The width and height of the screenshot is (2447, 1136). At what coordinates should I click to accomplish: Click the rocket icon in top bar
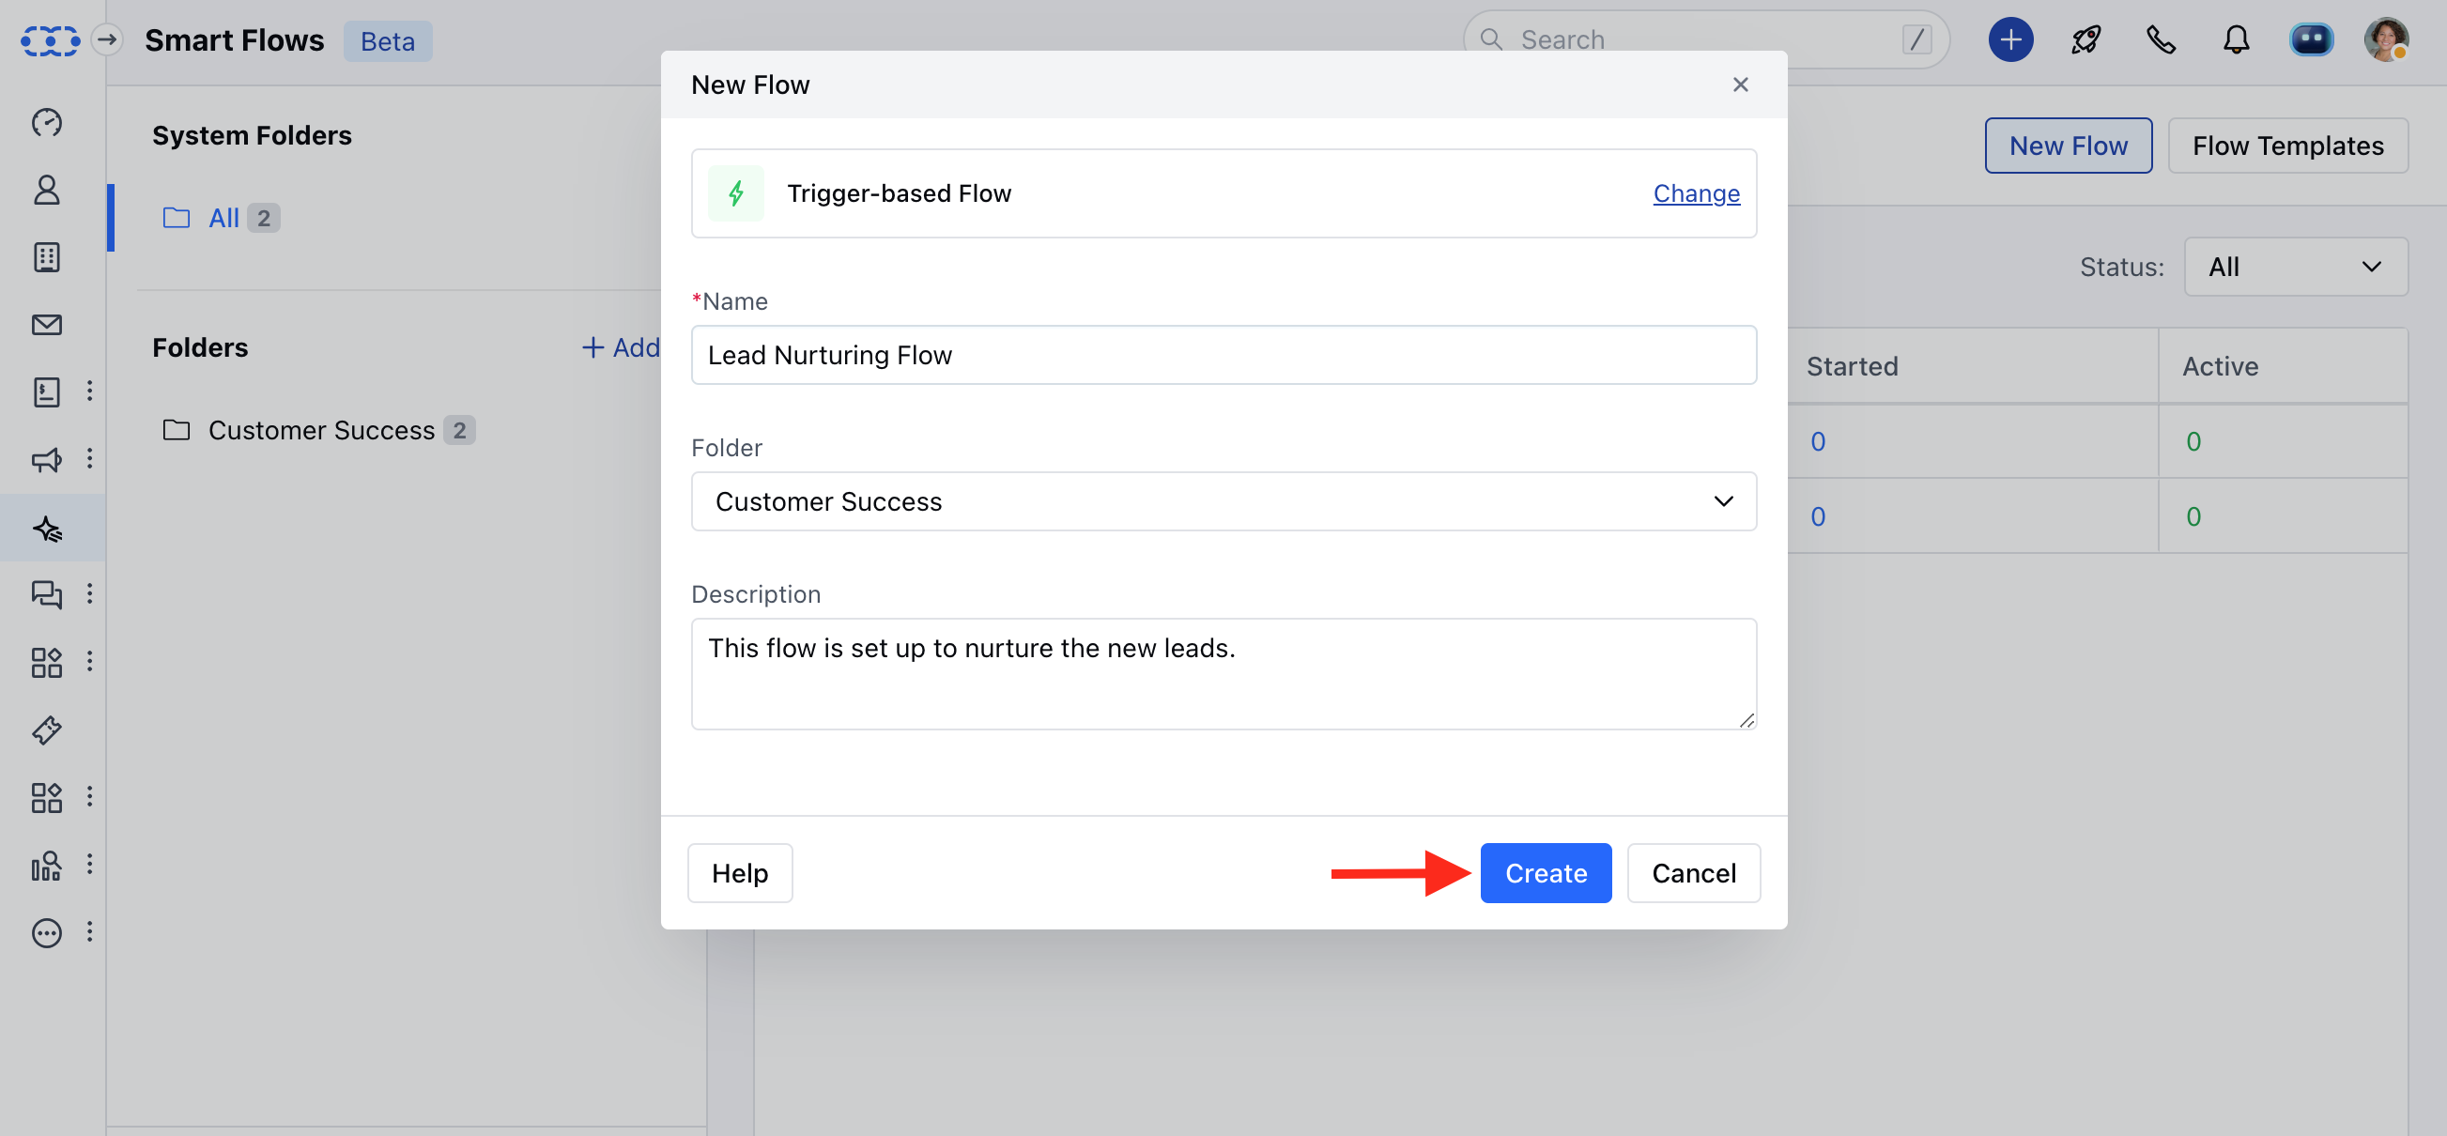pyautogui.click(x=2085, y=39)
